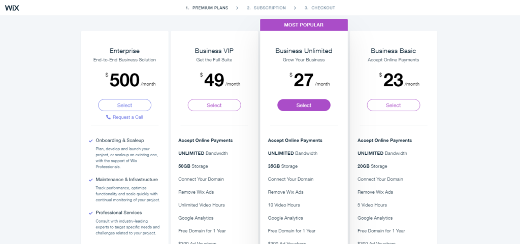The width and height of the screenshot is (520, 244).
Task: Click the Wix logo
Action: pyautogui.click(x=12, y=8)
